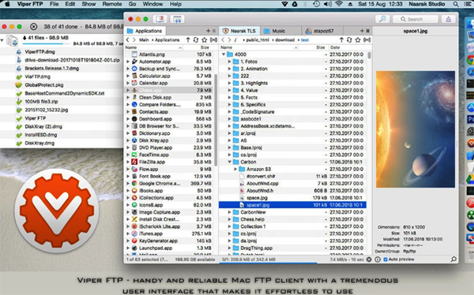Image resolution: width=474 pixels, height=295 pixels.
Task: Navigate forward in the left pane
Action: coord(134,40)
